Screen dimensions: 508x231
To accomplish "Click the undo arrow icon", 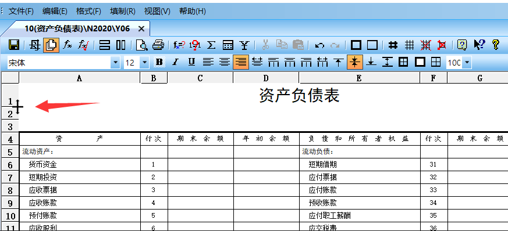I will [319, 45].
